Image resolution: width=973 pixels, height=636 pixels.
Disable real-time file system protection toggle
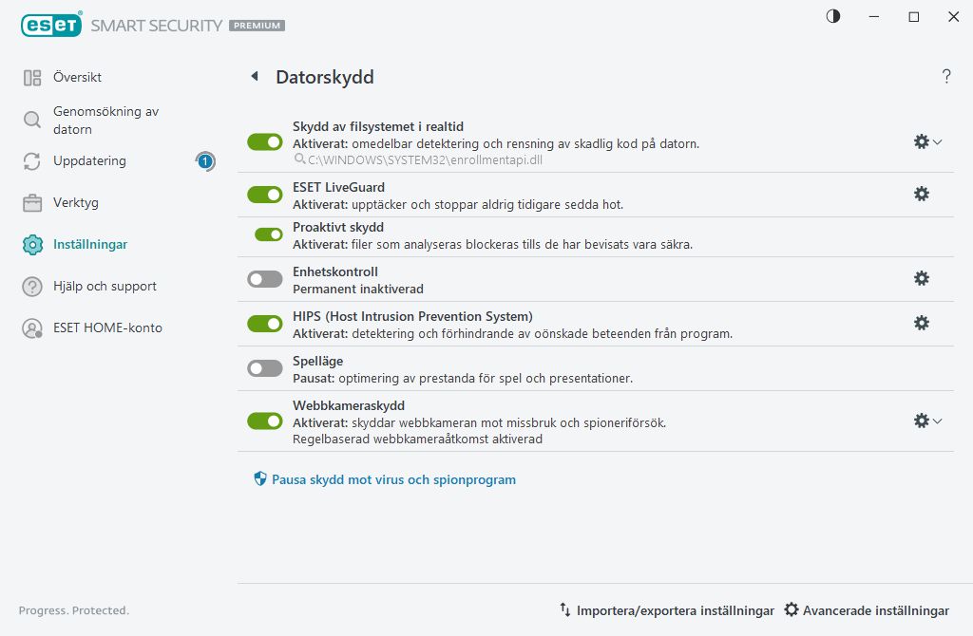[265, 141]
